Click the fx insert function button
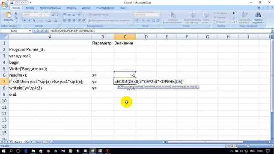The width and height of the screenshot is (274, 154). pos(46,31)
